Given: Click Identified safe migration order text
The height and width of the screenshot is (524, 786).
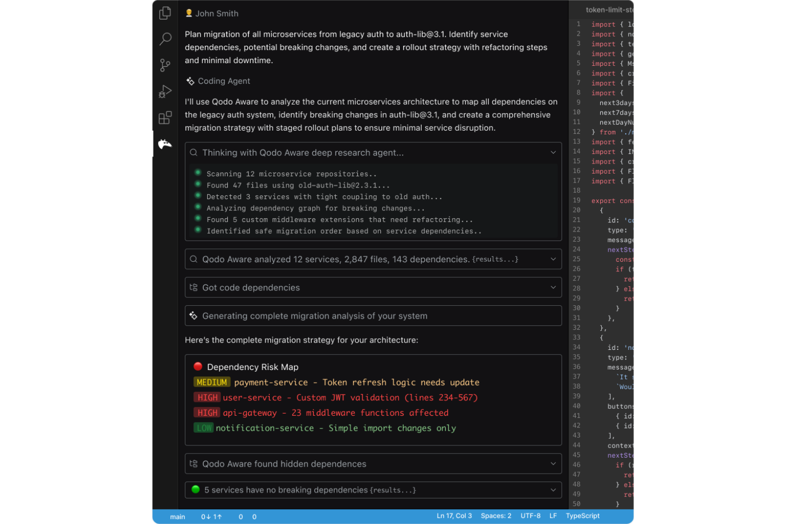Looking at the screenshot, I should (x=344, y=231).
